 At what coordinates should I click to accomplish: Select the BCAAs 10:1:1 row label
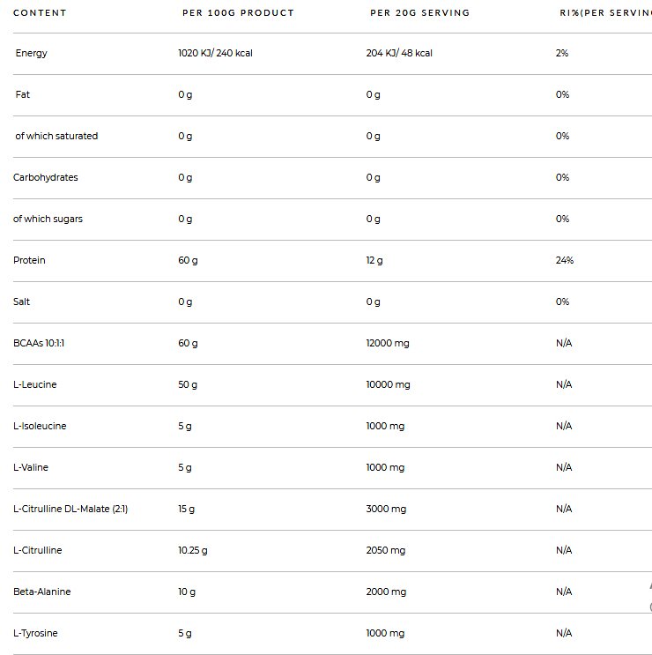pyautogui.click(x=39, y=343)
